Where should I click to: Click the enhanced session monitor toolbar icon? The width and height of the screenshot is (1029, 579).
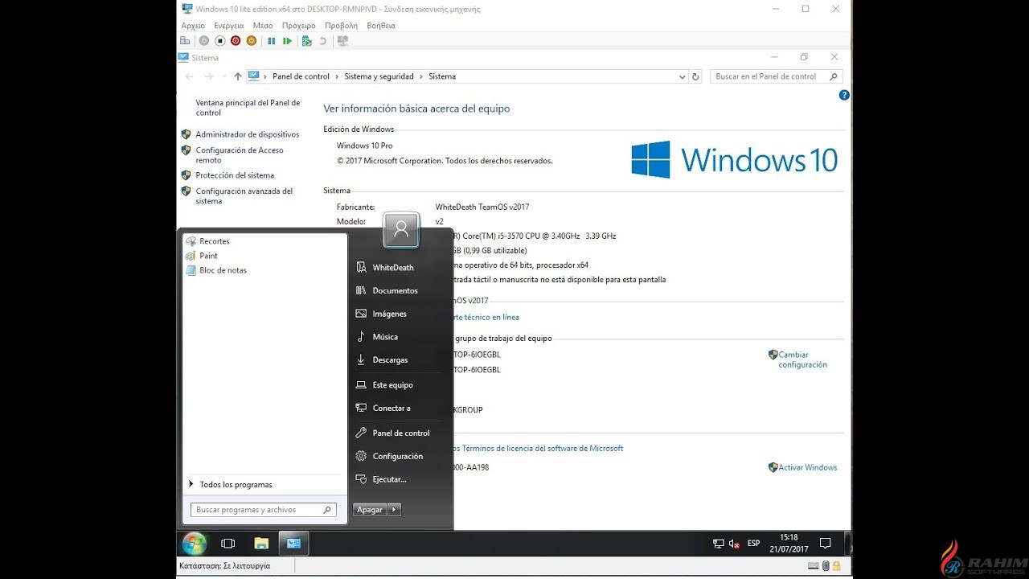[x=343, y=41]
